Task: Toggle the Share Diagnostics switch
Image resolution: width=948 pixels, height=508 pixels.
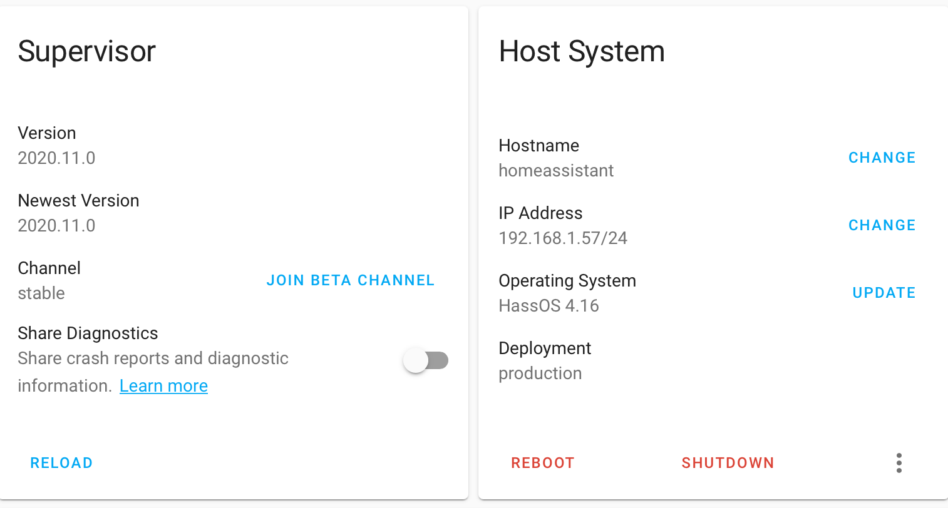Action: point(426,360)
